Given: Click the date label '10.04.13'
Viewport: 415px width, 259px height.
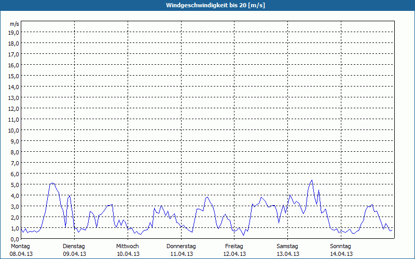Looking at the screenshot, I should click(x=128, y=254).
